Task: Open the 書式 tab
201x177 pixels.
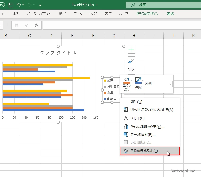Action: tap(170, 14)
